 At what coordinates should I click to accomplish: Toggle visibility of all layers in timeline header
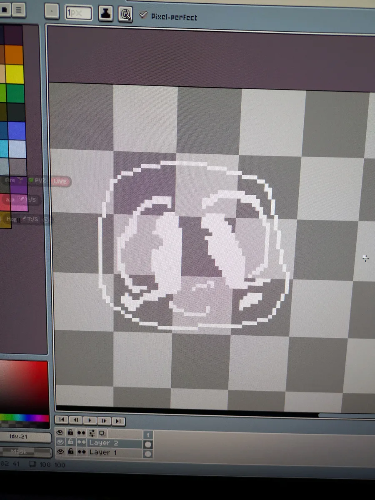(x=60, y=432)
